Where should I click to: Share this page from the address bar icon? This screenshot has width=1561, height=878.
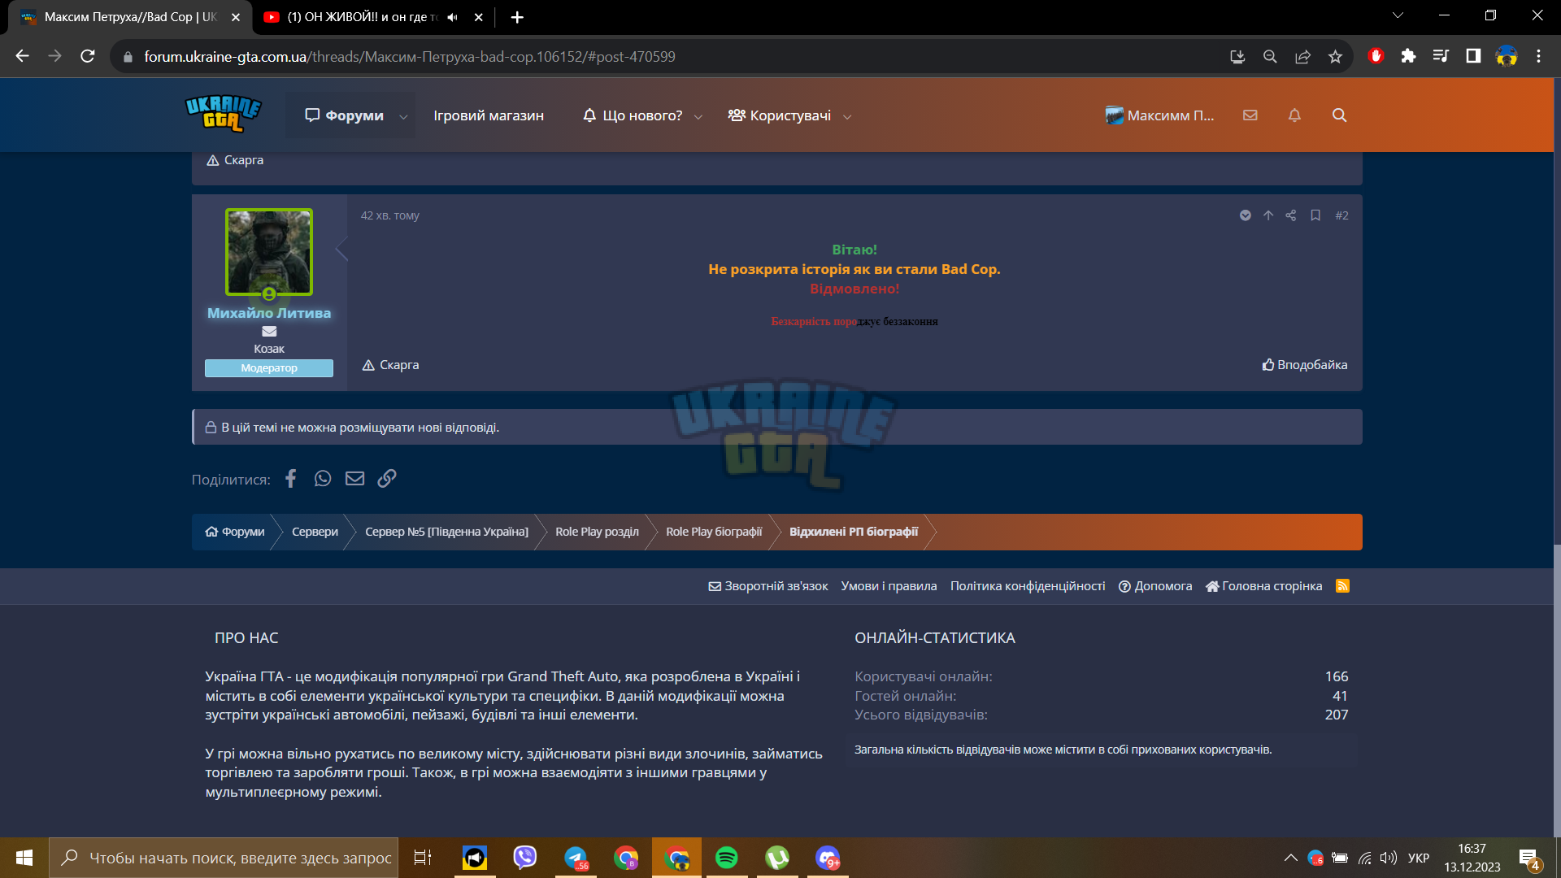[x=1302, y=56]
